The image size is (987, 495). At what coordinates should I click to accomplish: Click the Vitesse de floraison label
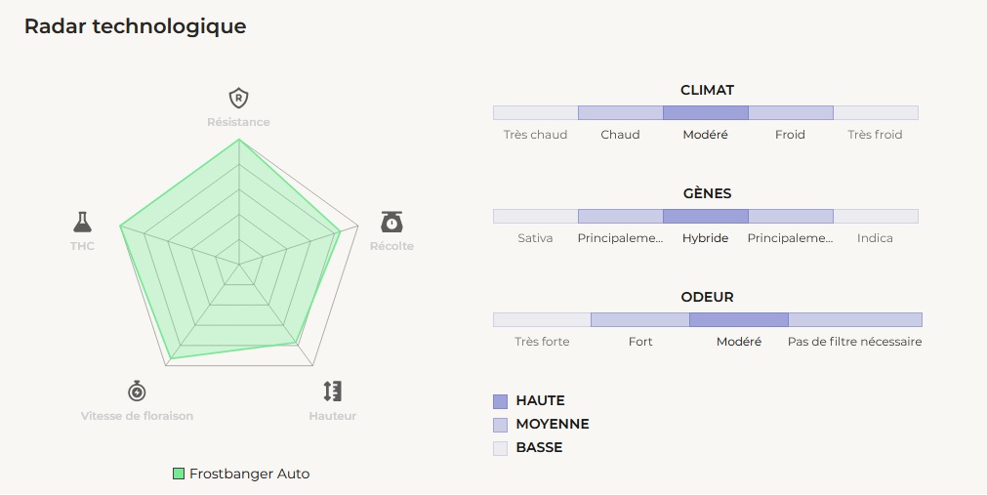pyautogui.click(x=137, y=416)
